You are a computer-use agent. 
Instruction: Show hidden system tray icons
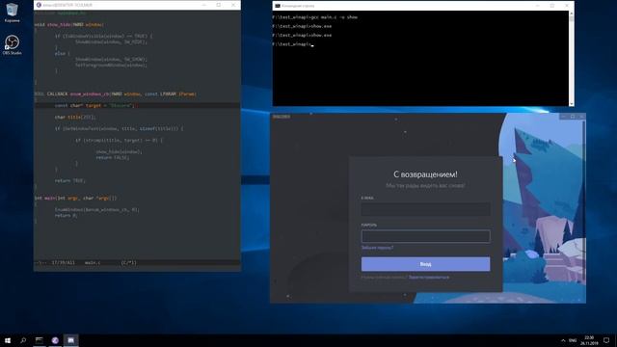tap(563, 340)
